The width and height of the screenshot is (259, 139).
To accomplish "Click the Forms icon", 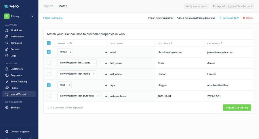I will (x=7, y=88).
